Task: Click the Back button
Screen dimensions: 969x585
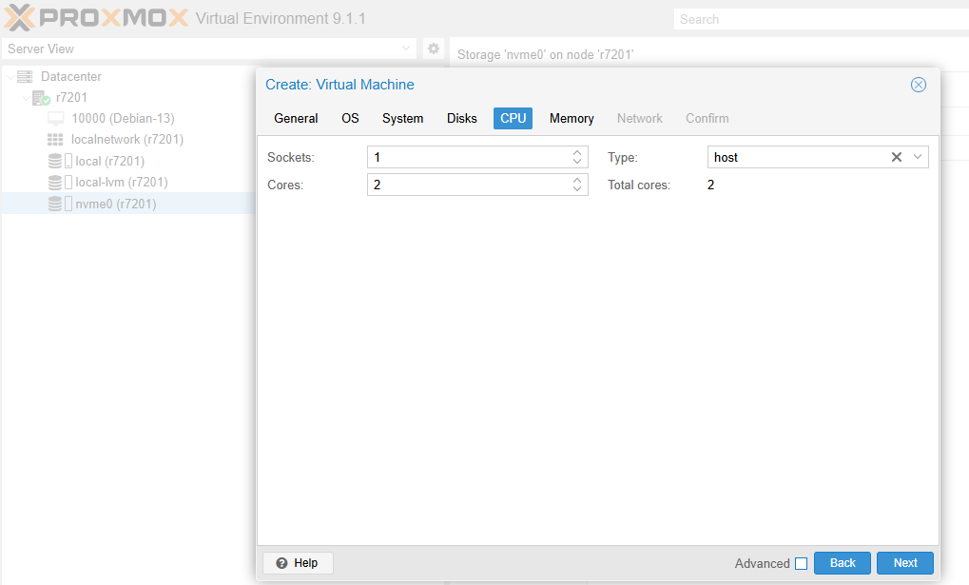Action: [x=843, y=563]
